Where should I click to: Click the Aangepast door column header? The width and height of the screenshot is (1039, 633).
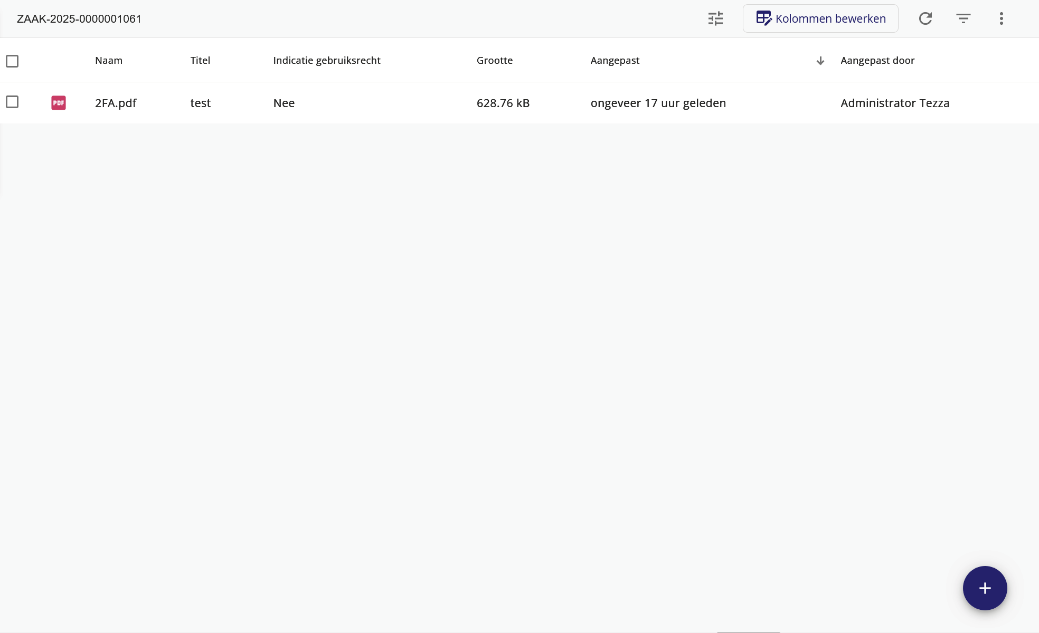pos(877,61)
